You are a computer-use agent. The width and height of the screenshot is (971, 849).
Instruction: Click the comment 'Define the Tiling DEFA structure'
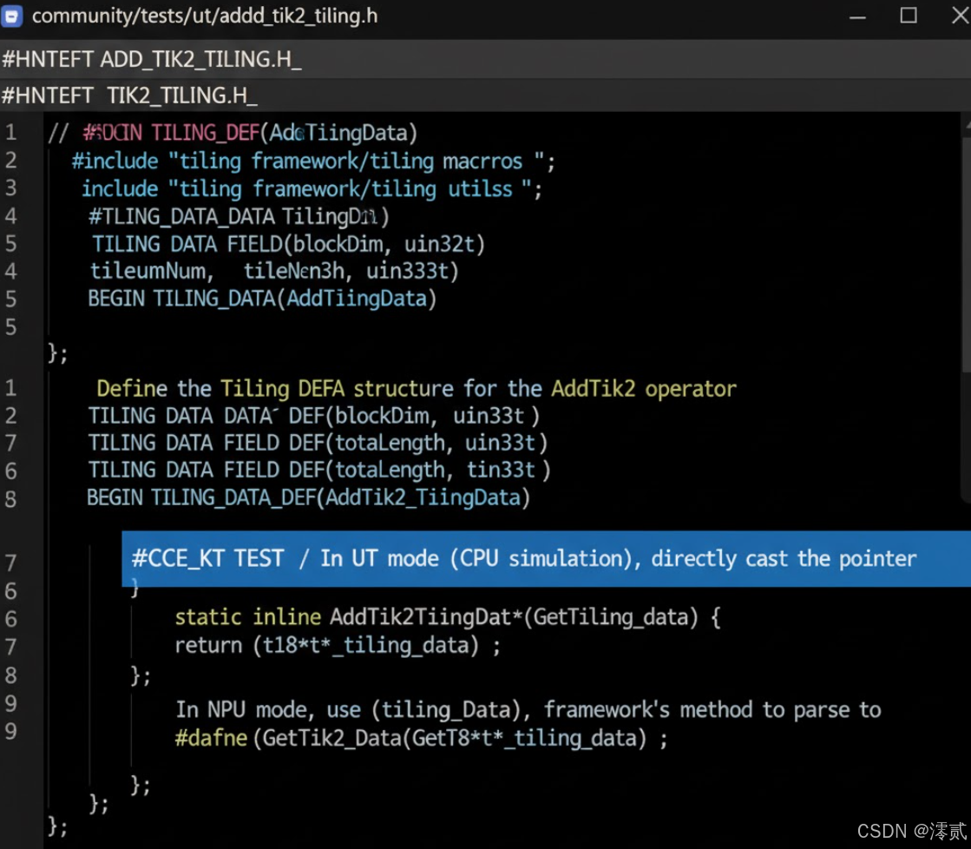pos(417,389)
